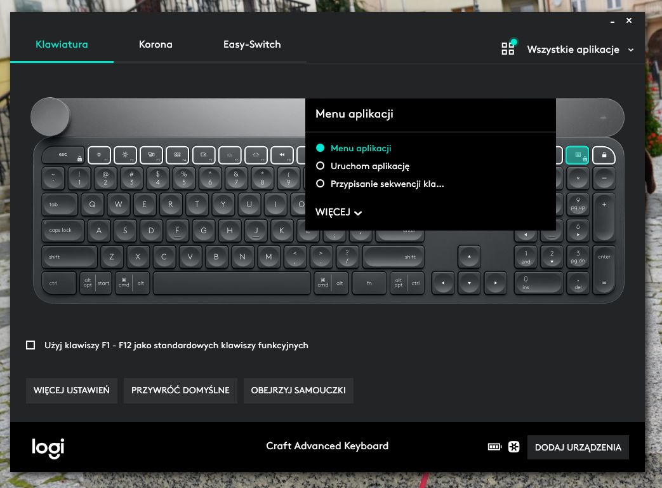Image resolution: width=662 pixels, height=488 pixels.
Task: Switch to the Klawiatura tab
Action: pos(62,44)
